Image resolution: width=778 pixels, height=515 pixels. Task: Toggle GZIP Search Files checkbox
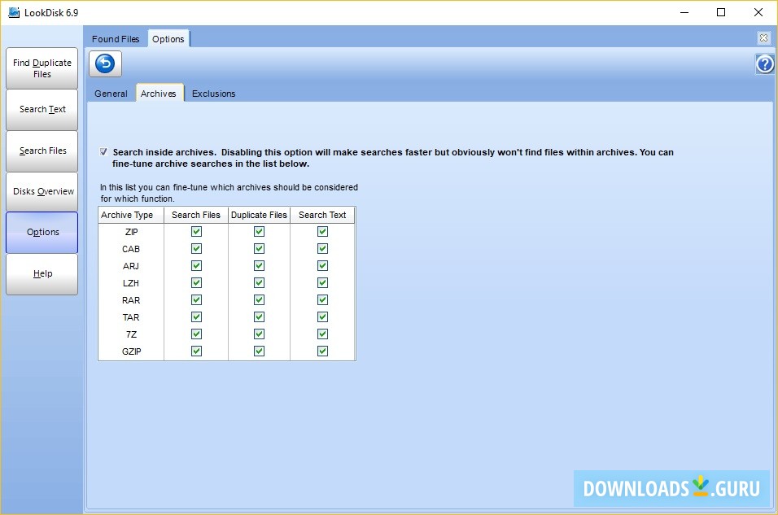tap(196, 351)
